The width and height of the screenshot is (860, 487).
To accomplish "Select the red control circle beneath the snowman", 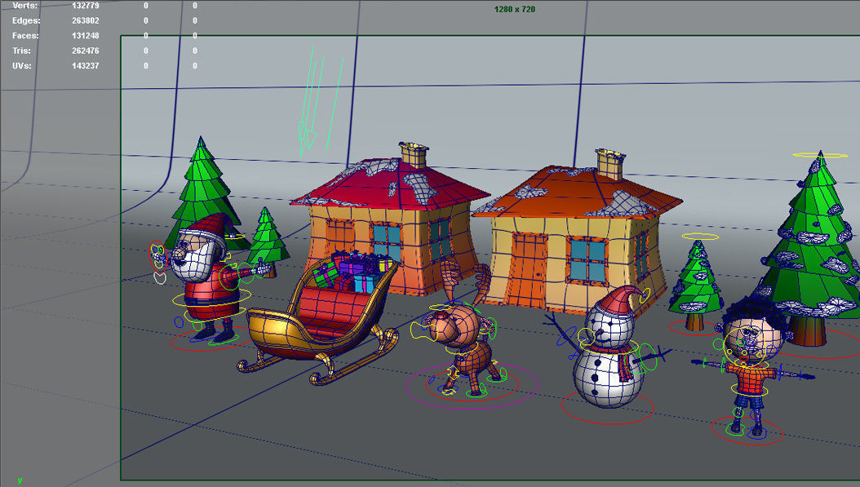I will point(608,407).
